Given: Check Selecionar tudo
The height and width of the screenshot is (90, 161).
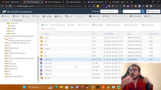Looking at the screenshot, I should tap(113, 25).
